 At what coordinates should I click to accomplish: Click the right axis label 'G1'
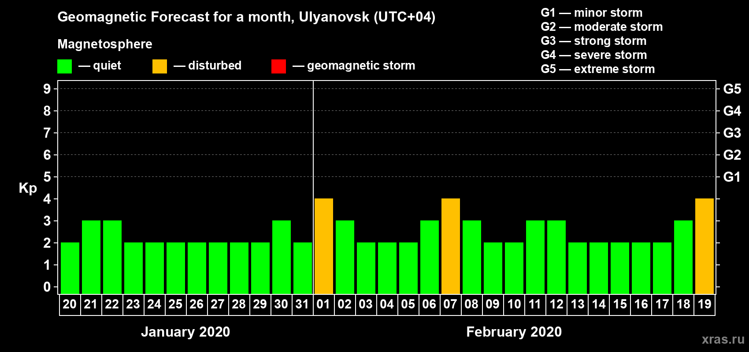(x=732, y=177)
